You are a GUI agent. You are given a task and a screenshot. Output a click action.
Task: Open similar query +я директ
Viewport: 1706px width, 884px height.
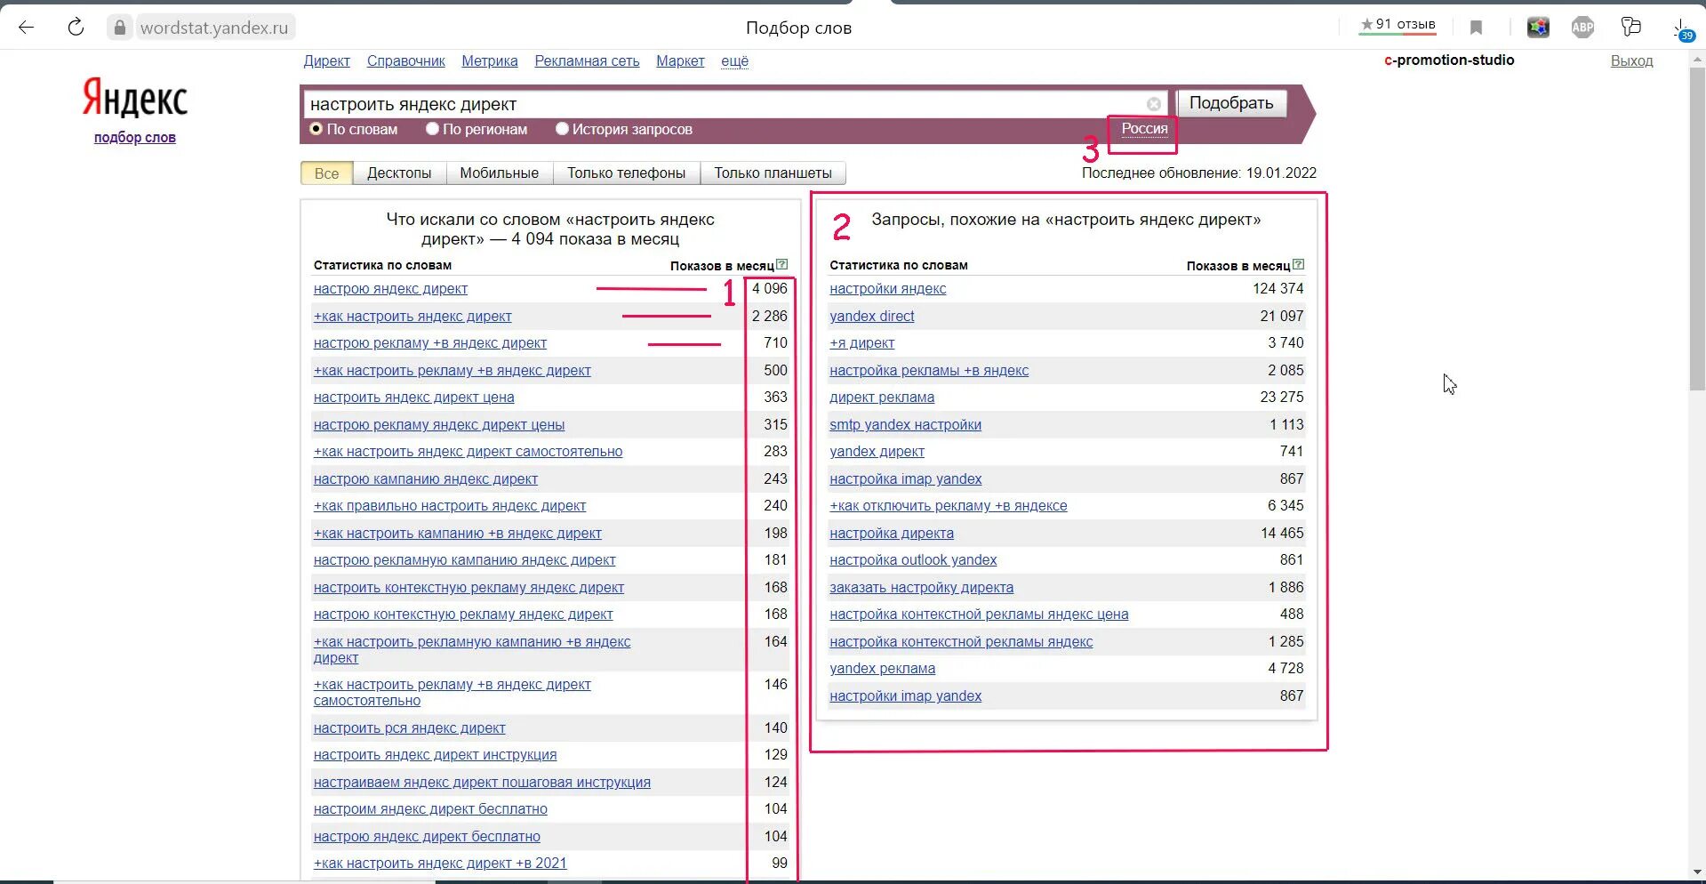pyautogui.click(x=861, y=343)
